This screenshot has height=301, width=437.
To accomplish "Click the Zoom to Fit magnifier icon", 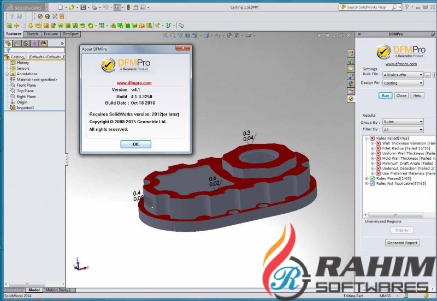I will pyautogui.click(x=166, y=35).
